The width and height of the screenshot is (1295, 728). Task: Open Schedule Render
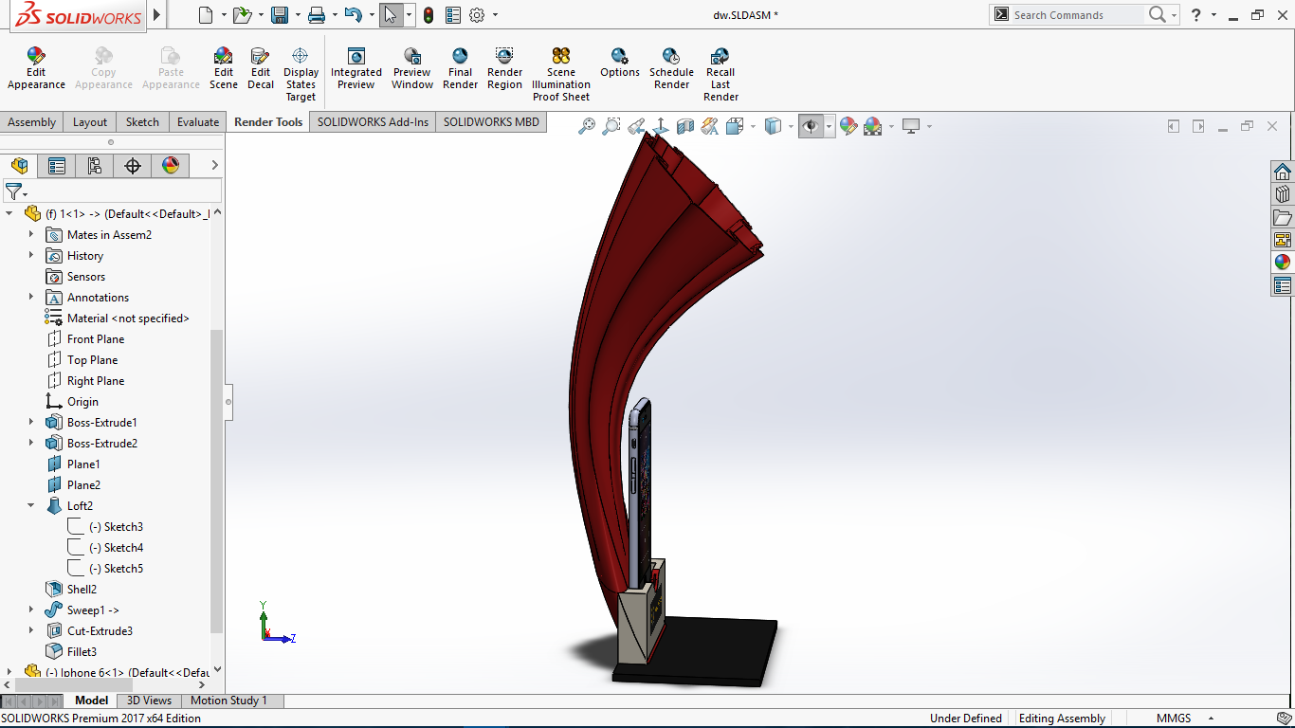click(x=671, y=68)
